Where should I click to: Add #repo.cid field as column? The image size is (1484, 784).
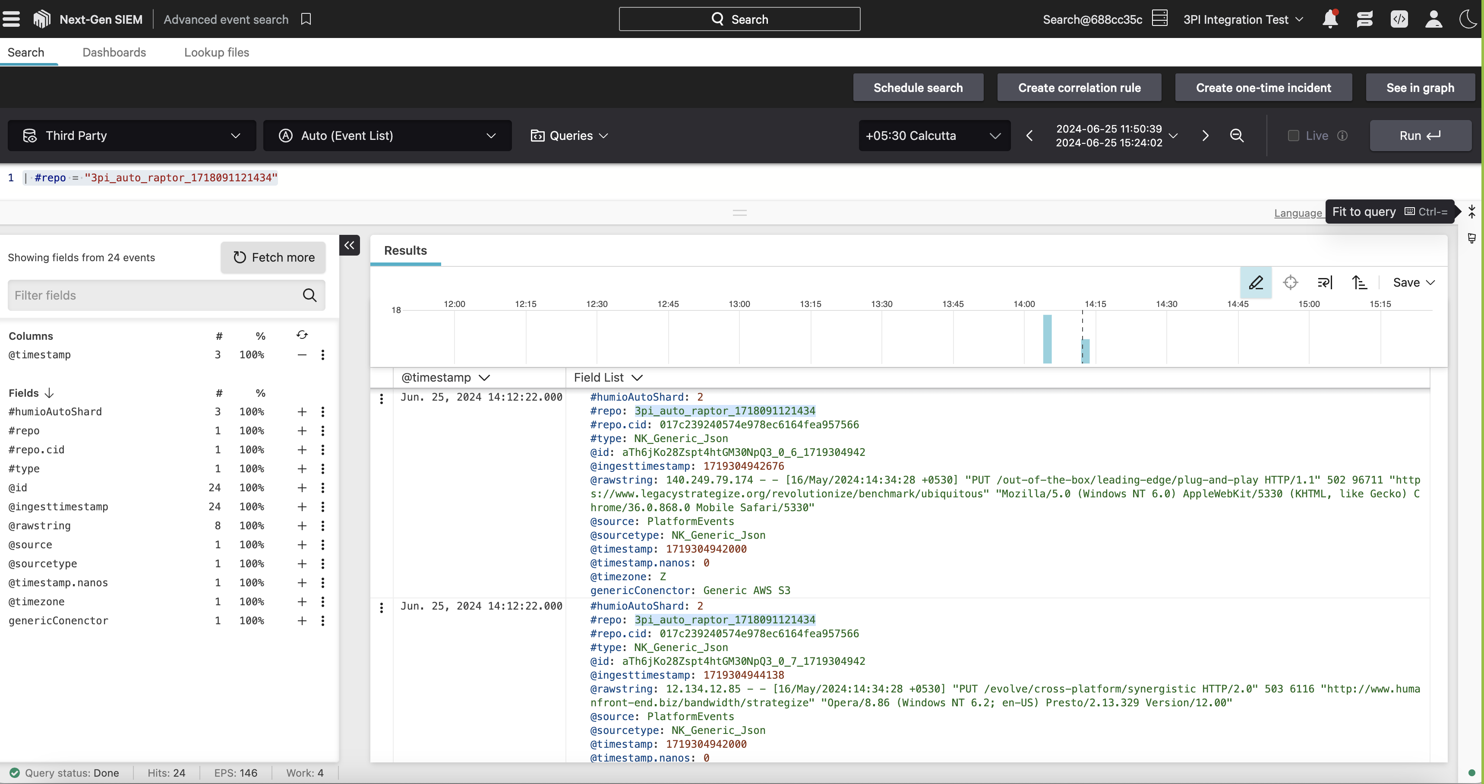tap(302, 449)
